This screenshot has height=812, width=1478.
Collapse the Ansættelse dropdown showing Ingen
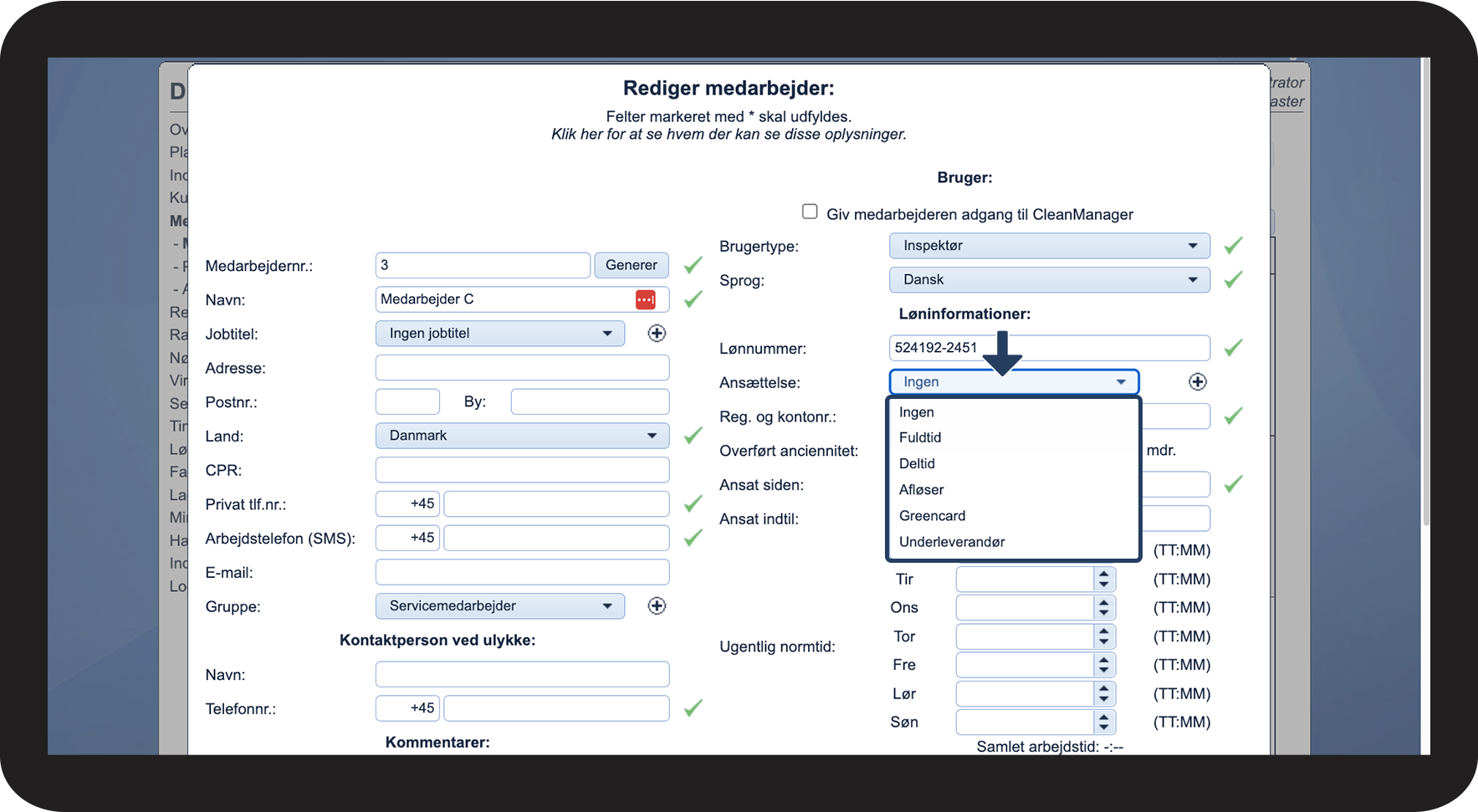click(1014, 382)
